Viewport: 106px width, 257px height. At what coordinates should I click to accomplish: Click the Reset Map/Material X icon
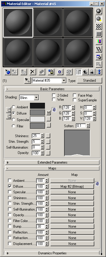point(33,72)
